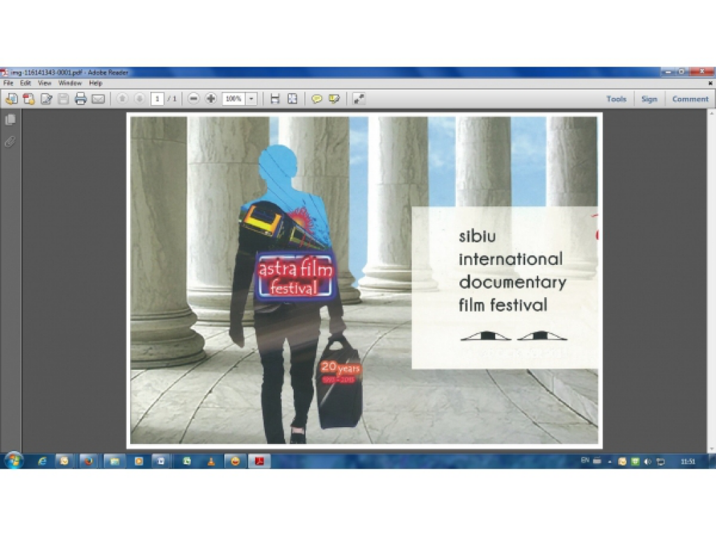The image size is (716, 537).
Task: Show the Page Thumbnails panel
Action: 10,120
